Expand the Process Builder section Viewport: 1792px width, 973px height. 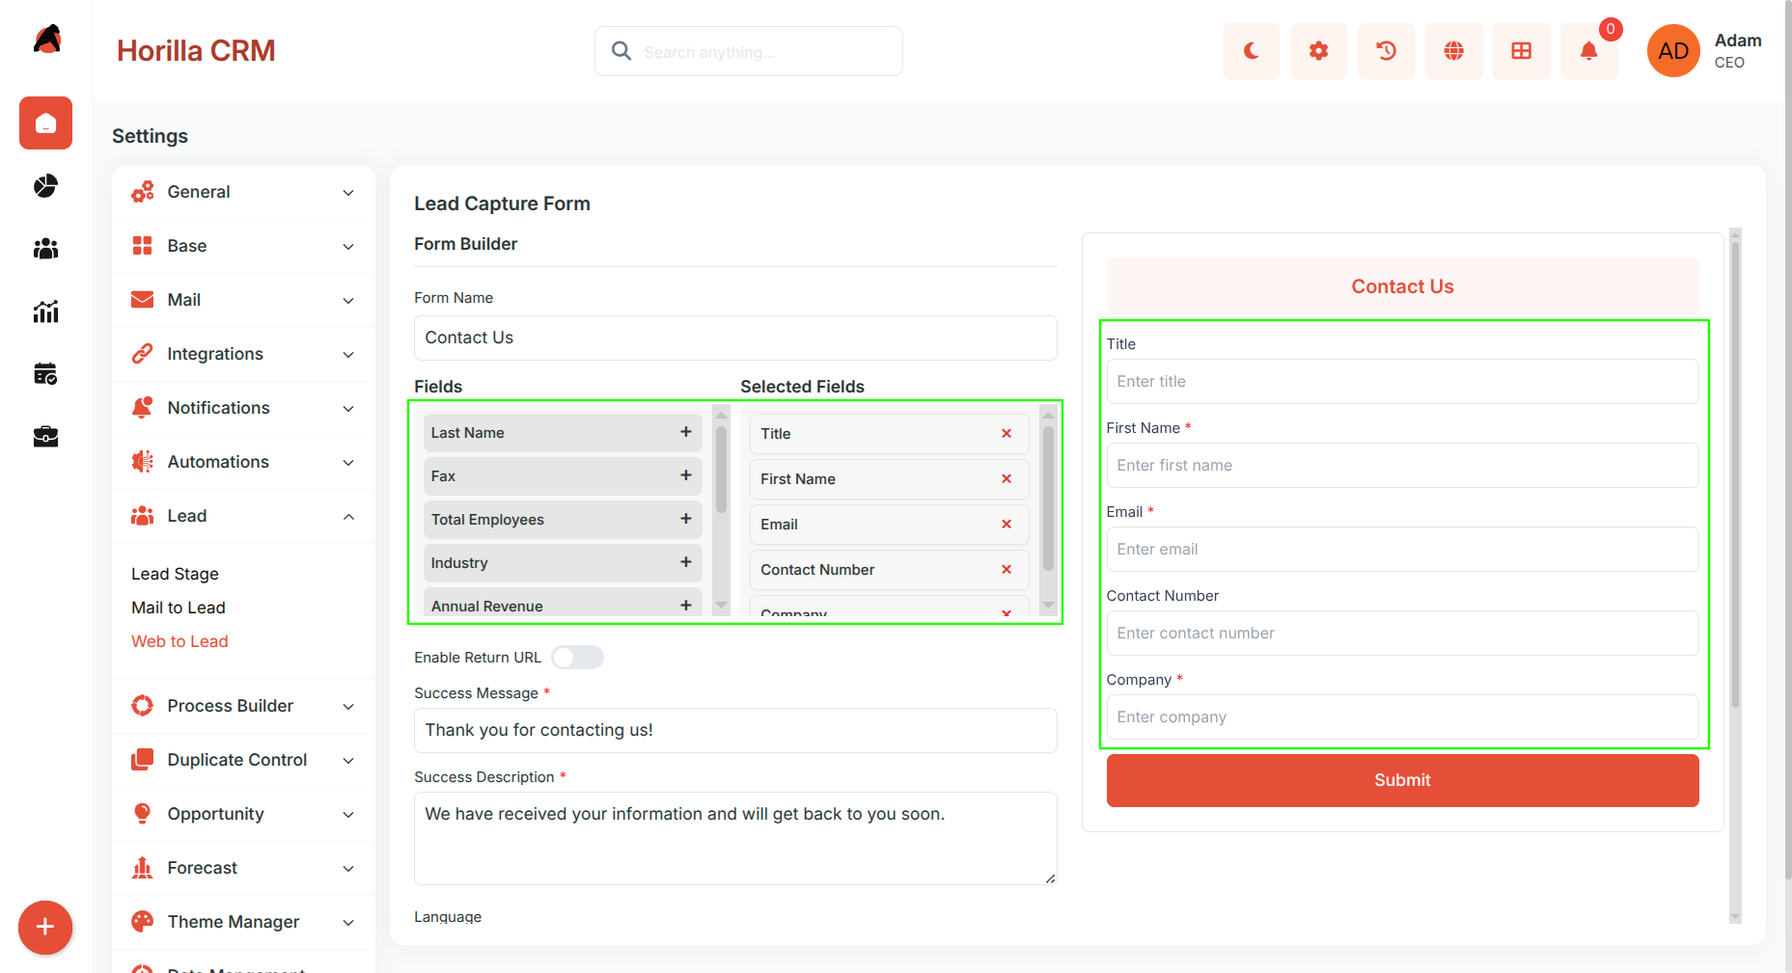click(243, 706)
